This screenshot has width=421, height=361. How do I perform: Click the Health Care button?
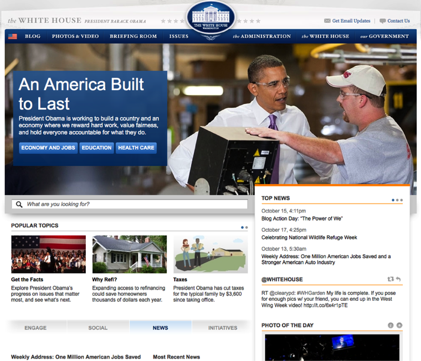(x=136, y=148)
